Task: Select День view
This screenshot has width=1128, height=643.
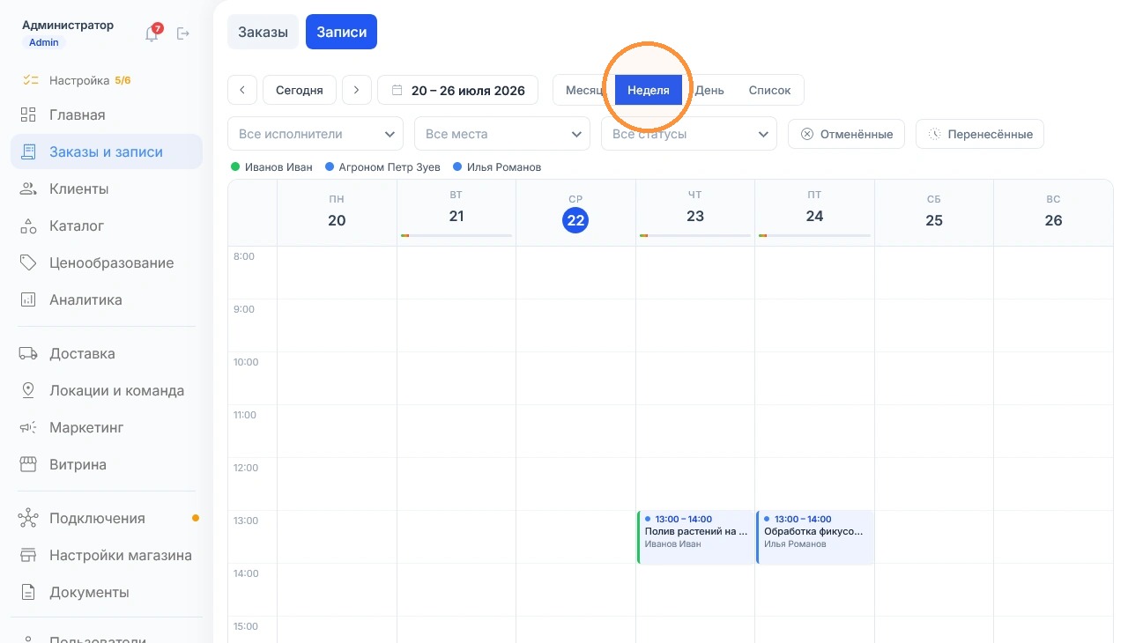Action: [709, 90]
